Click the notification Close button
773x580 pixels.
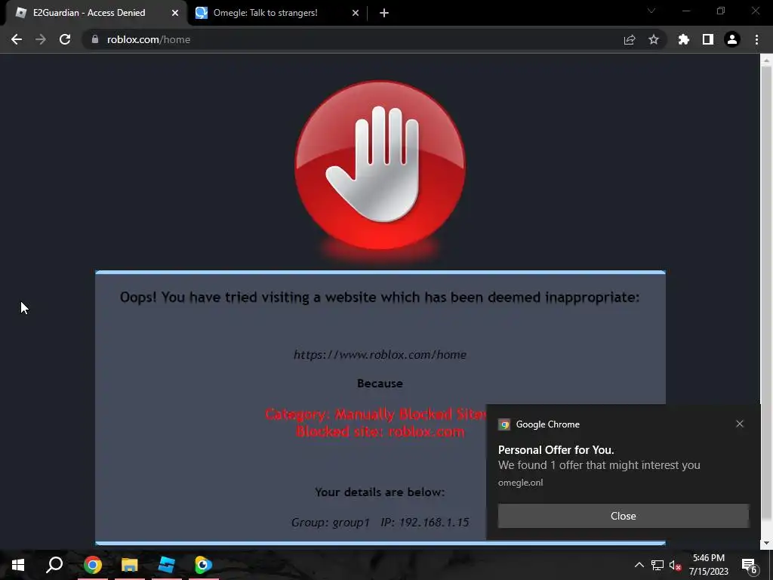click(x=623, y=516)
